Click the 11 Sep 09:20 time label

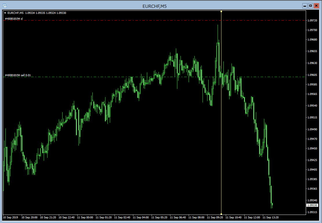(x=215, y=217)
